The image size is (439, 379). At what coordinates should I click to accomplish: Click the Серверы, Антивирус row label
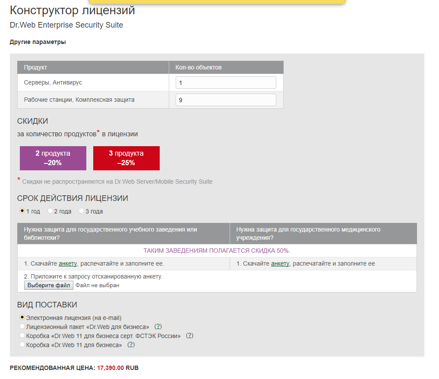coord(53,82)
